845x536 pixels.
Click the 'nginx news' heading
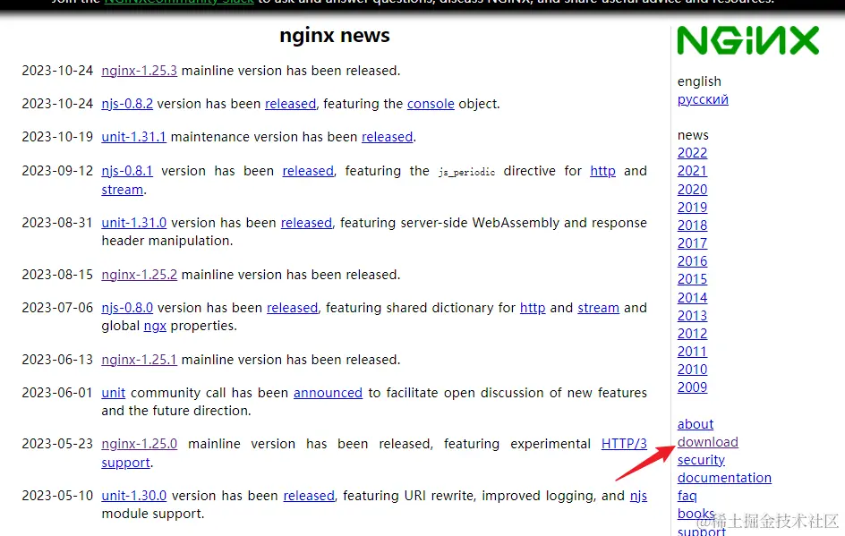335,36
